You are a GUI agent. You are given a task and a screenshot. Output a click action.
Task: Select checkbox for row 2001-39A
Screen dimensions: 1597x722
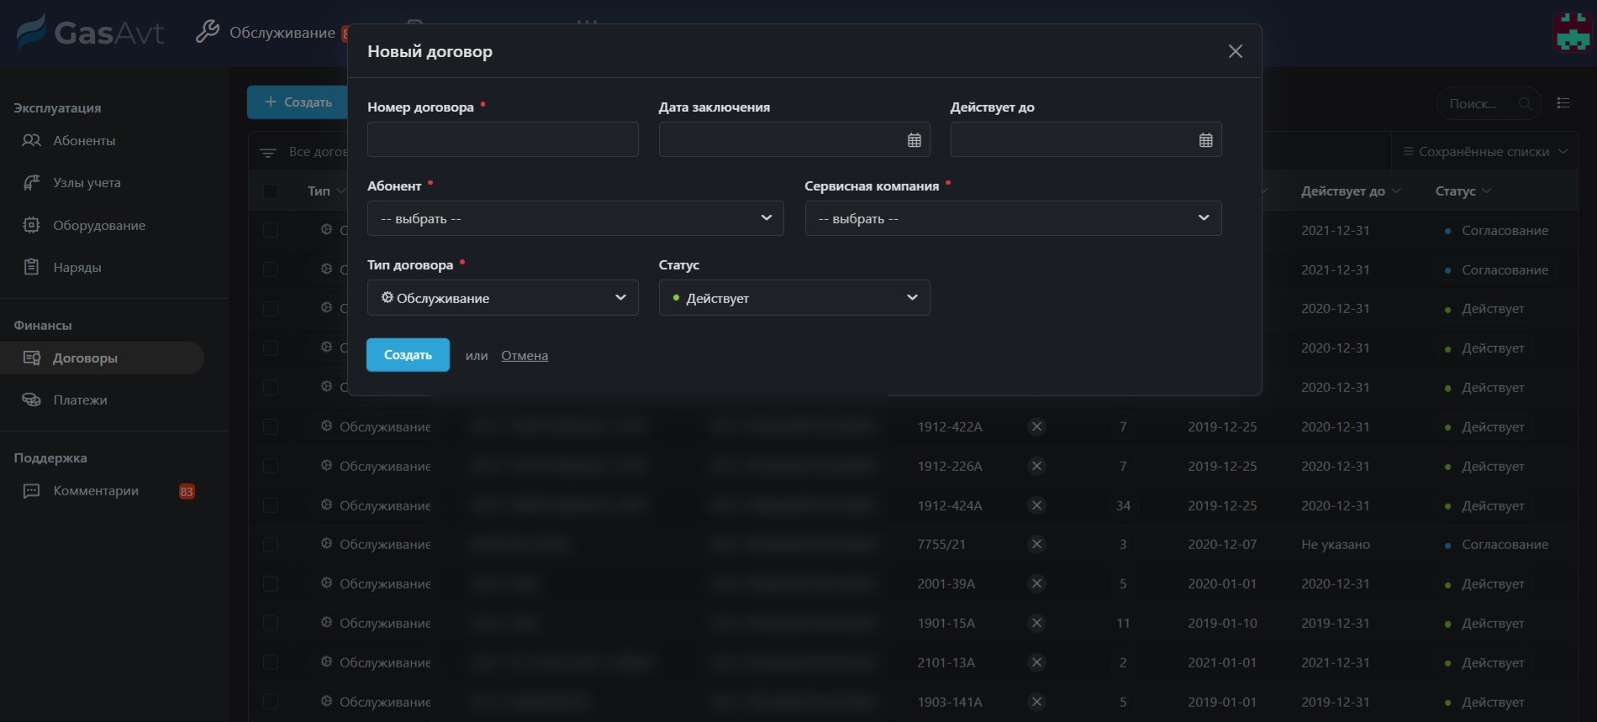(x=271, y=583)
